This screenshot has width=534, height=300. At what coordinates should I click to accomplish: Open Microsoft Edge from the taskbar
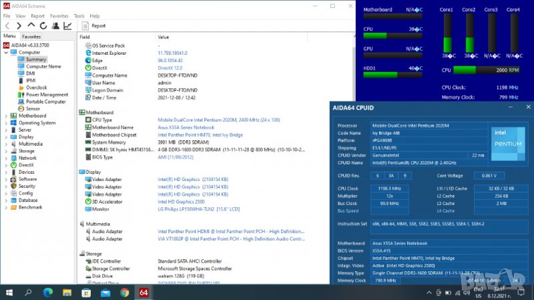point(47,292)
